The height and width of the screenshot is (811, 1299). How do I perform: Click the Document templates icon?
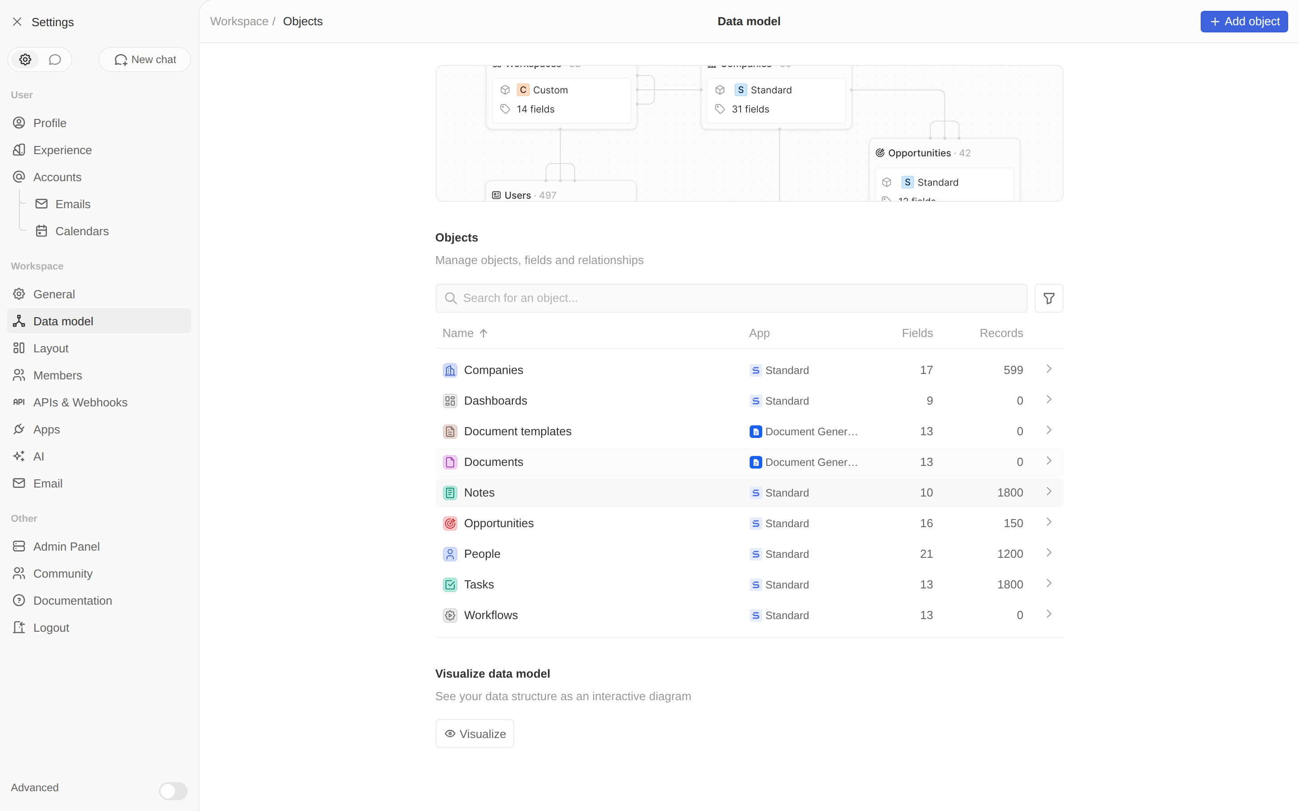pos(450,431)
